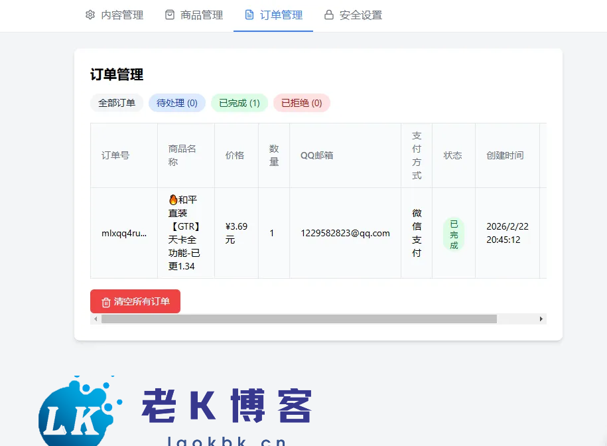
Task: Filter orders by 已完成 (1)
Action: click(x=239, y=103)
